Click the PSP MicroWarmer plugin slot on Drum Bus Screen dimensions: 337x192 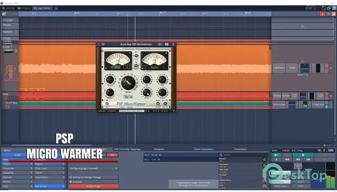[x=279, y=105]
